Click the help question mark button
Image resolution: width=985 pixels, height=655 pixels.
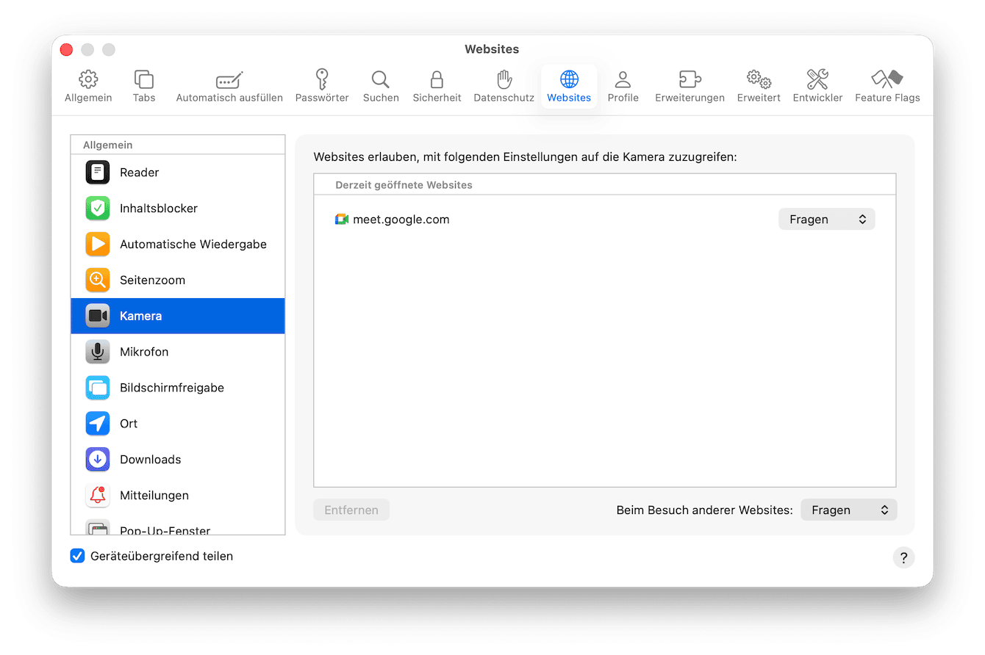(903, 557)
